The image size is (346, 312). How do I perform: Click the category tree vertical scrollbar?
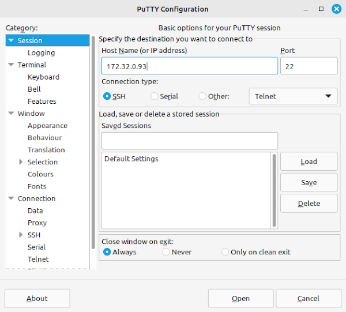93,142
